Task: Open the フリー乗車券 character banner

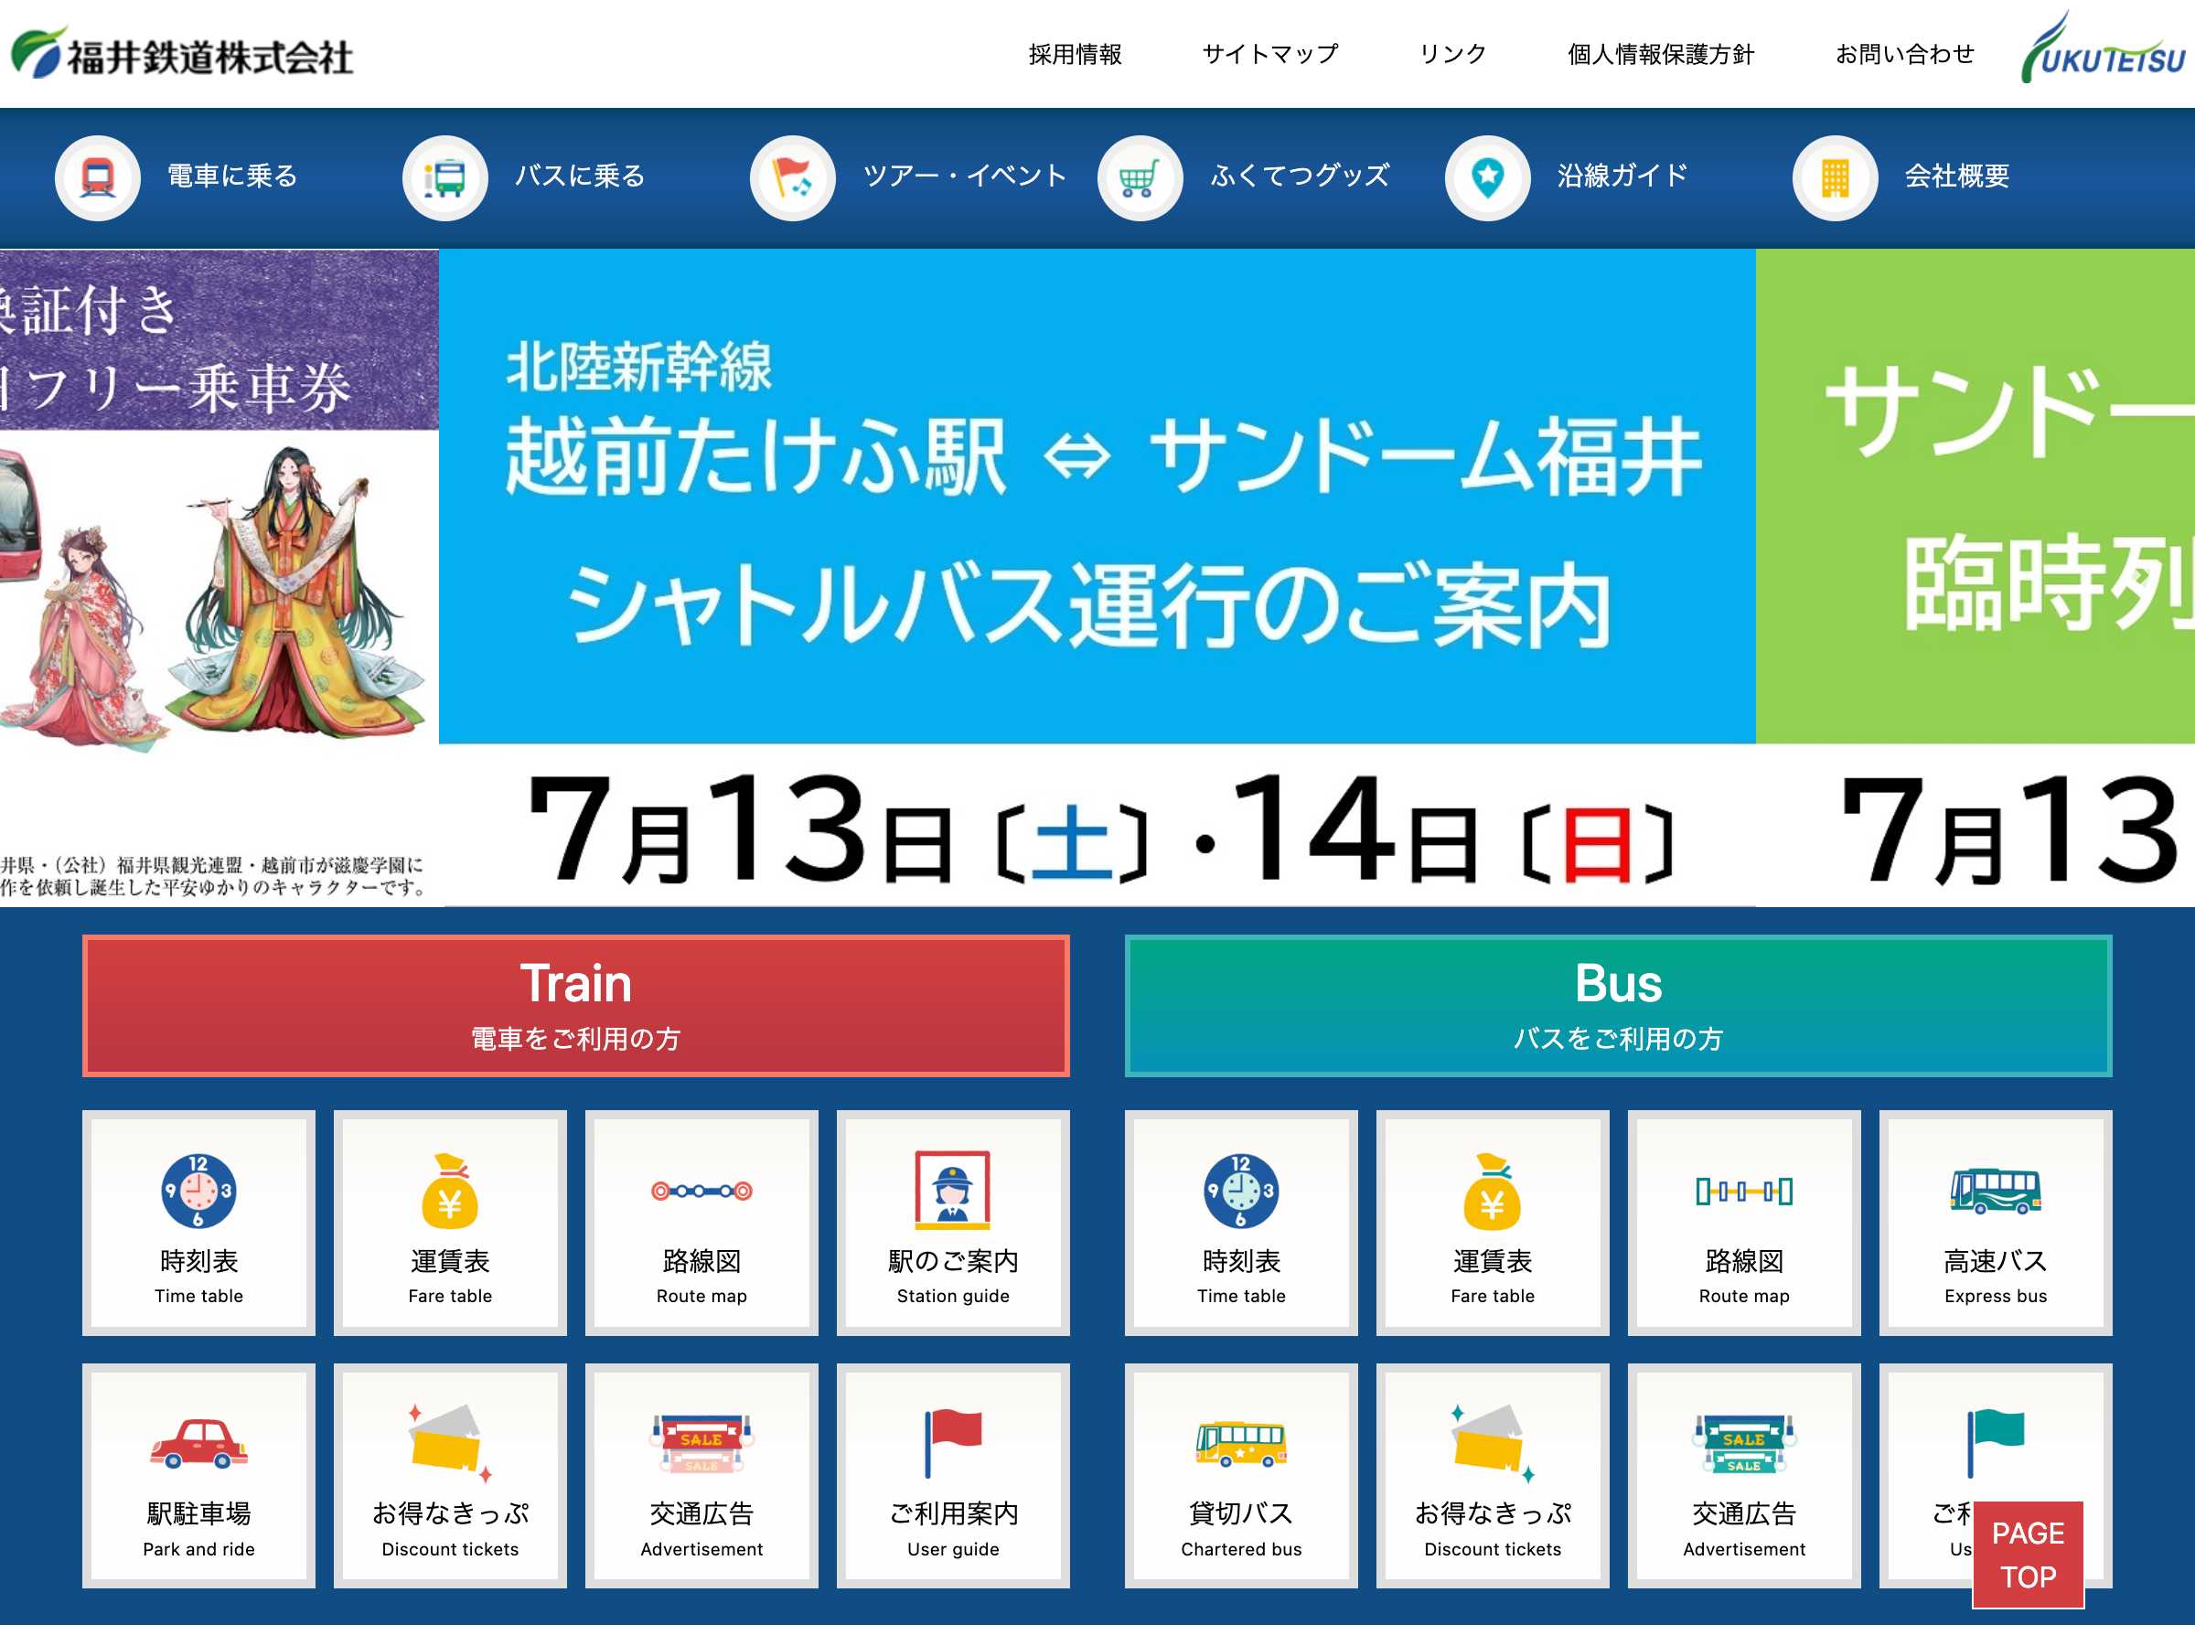Action: 219,575
